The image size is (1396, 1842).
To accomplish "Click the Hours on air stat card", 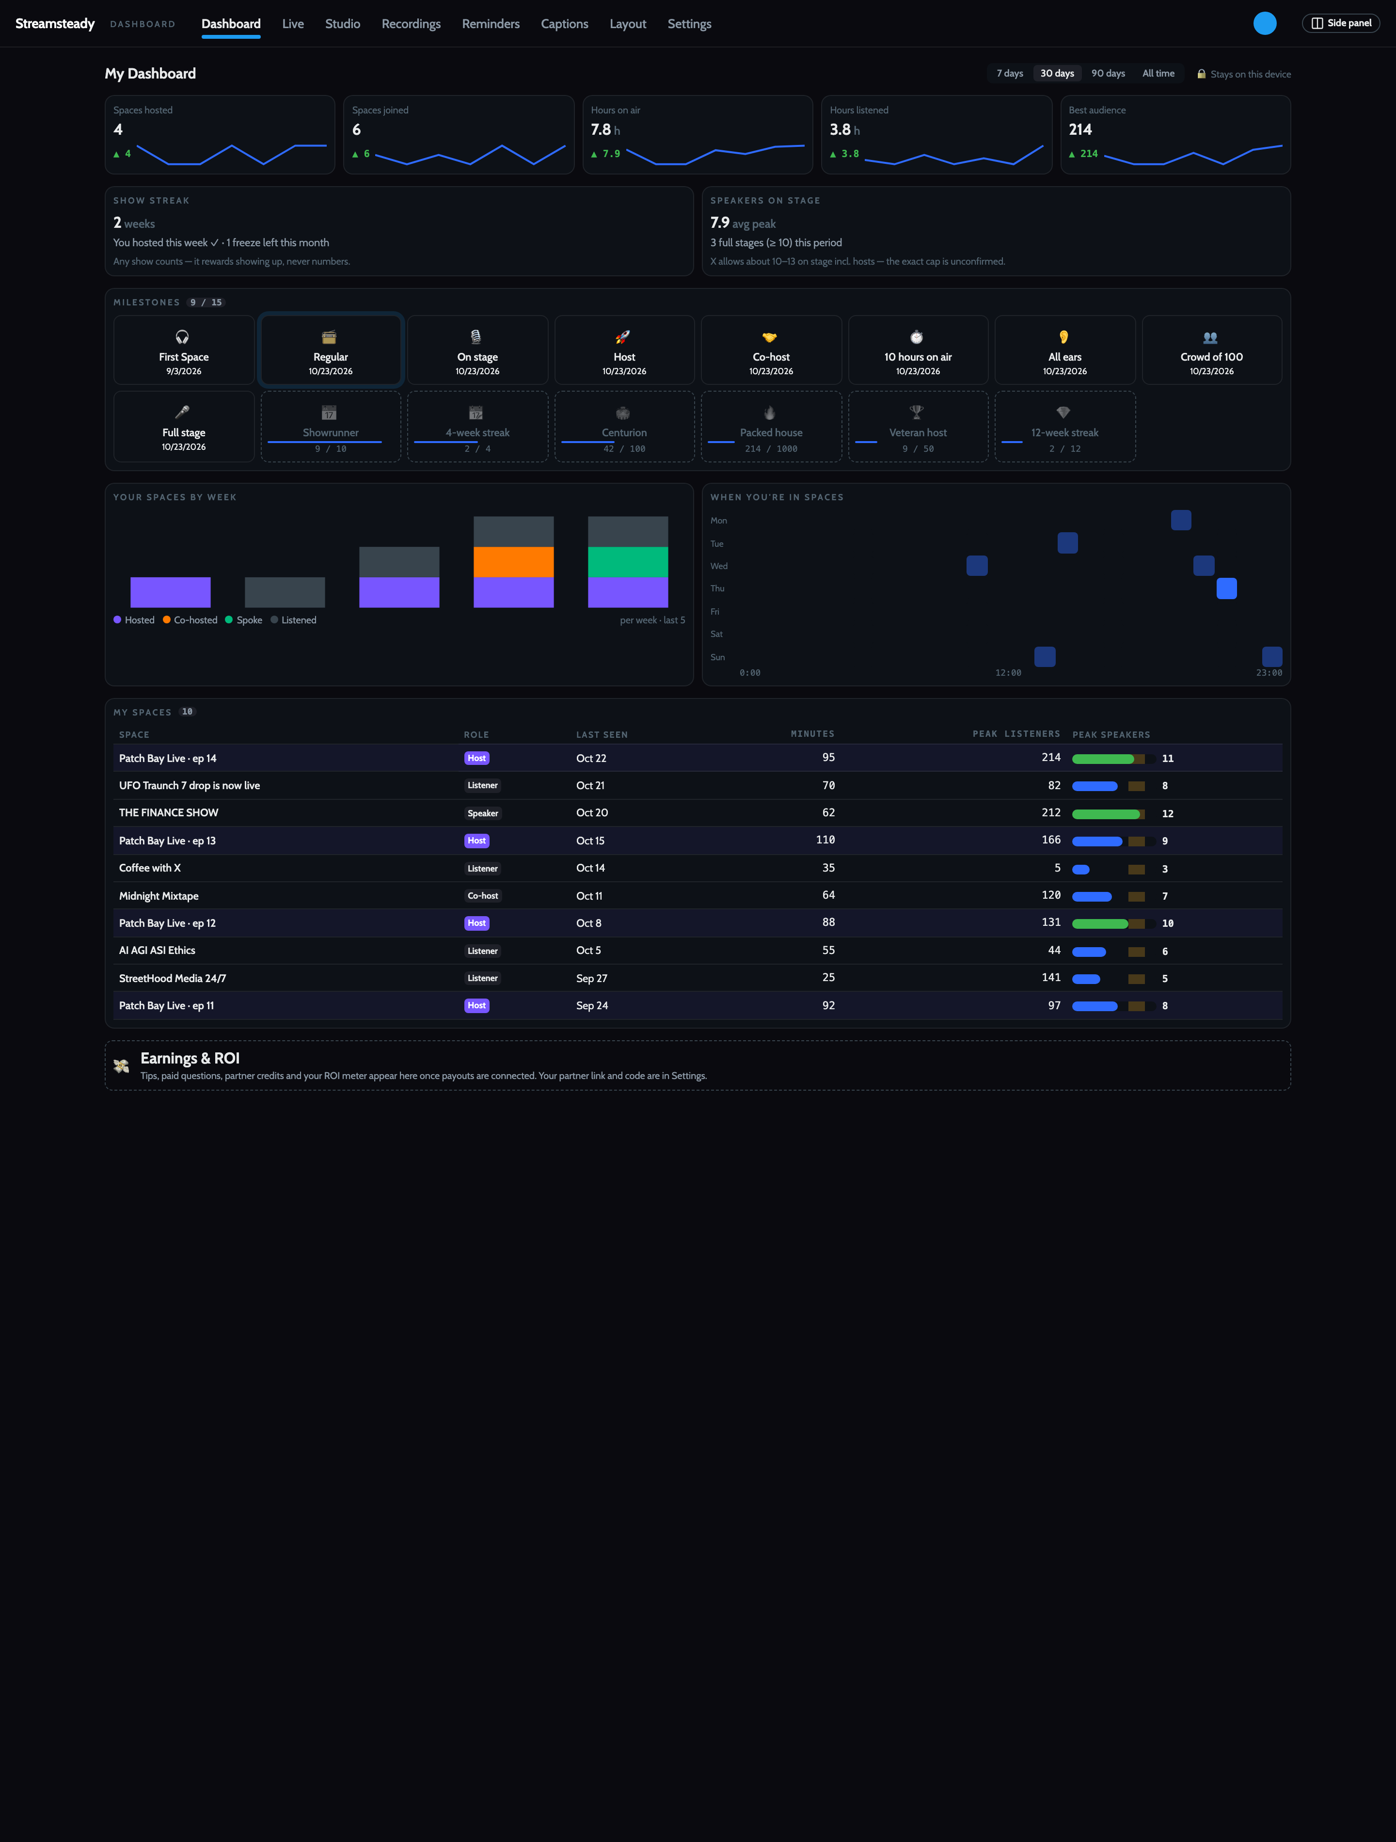I will tap(697, 135).
